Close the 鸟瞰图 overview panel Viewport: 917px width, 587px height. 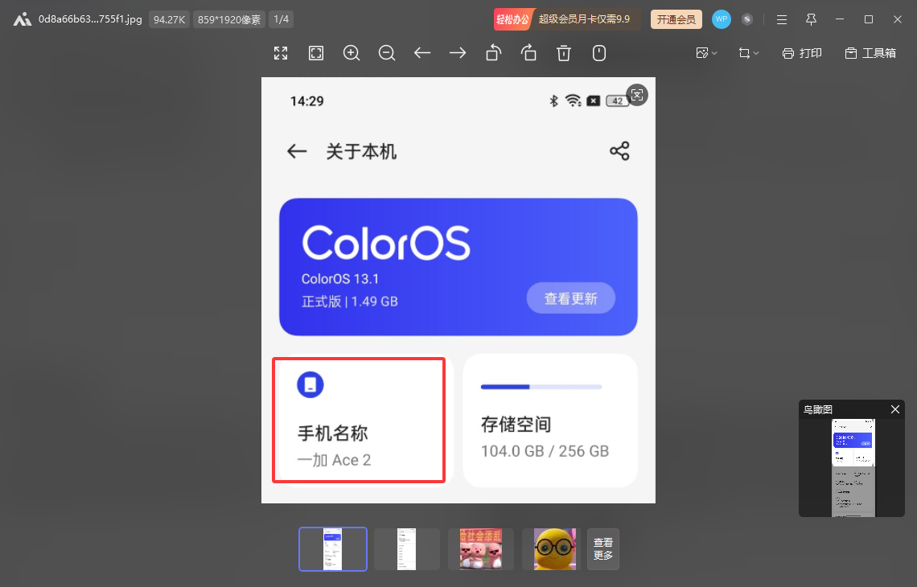tap(895, 409)
